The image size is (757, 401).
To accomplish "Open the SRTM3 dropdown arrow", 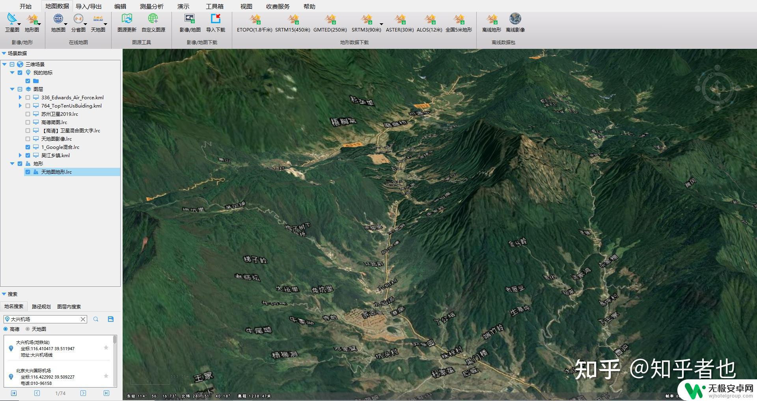I will point(381,24).
